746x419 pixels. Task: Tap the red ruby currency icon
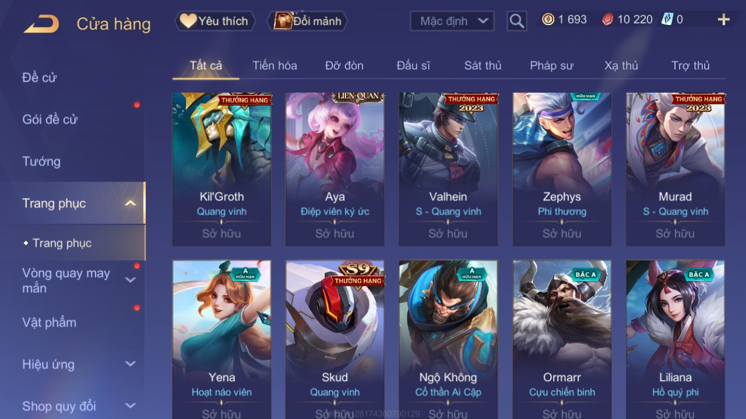(x=608, y=20)
